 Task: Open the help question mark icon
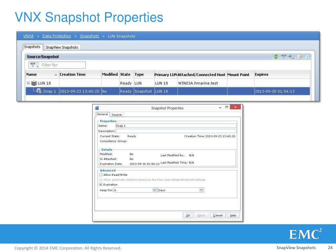pyautogui.click(x=307, y=57)
